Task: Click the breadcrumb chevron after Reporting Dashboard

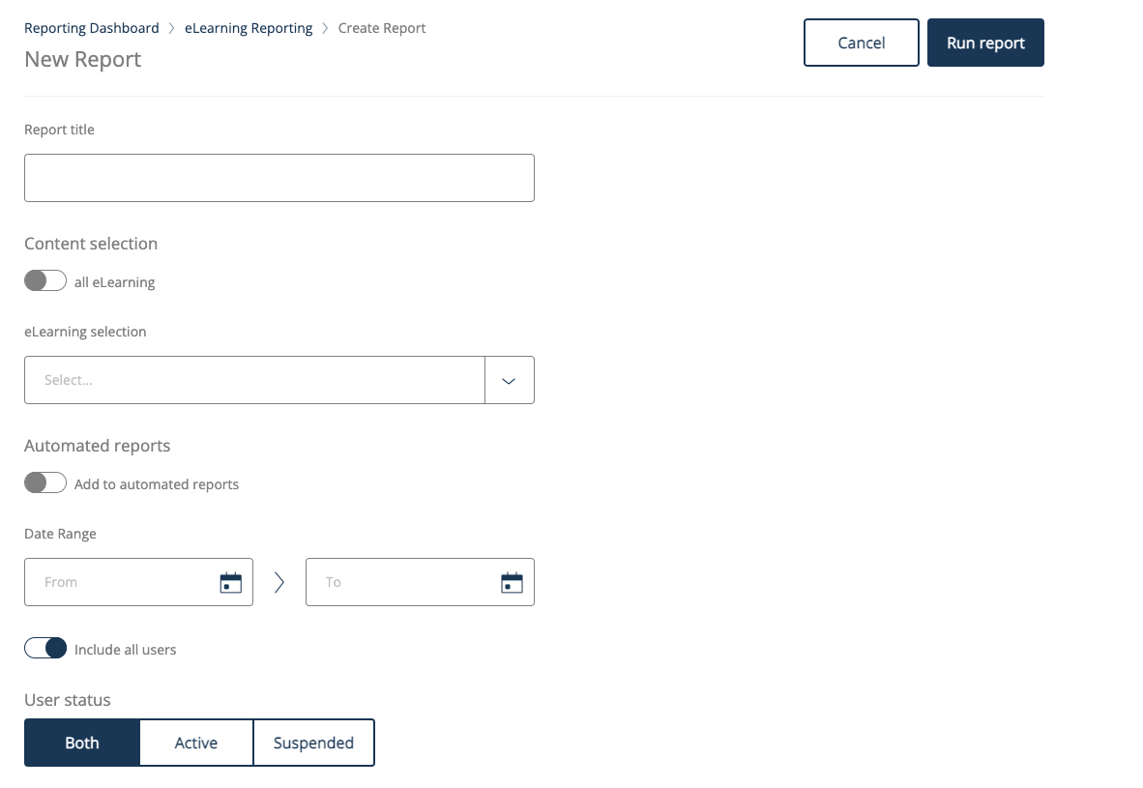Action: tap(172, 29)
